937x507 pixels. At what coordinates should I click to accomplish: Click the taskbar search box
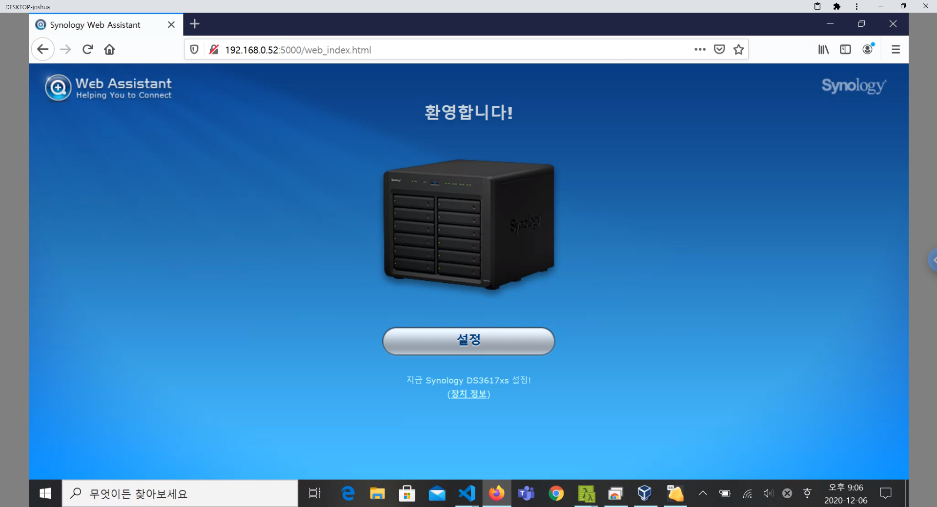[x=180, y=493]
